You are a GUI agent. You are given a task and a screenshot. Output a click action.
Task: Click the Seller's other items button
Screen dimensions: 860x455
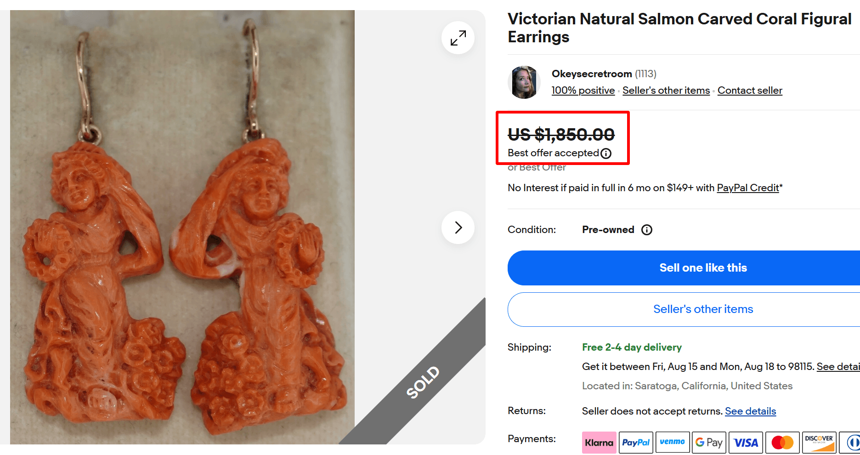(x=703, y=309)
